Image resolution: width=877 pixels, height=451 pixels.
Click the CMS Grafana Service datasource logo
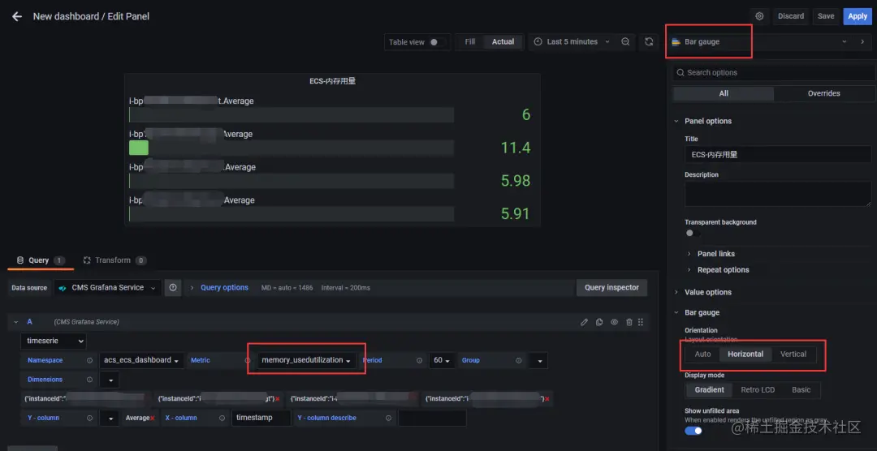coord(63,288)
